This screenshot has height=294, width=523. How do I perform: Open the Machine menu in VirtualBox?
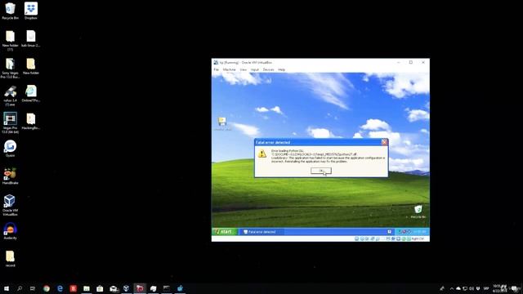(229, 69)
